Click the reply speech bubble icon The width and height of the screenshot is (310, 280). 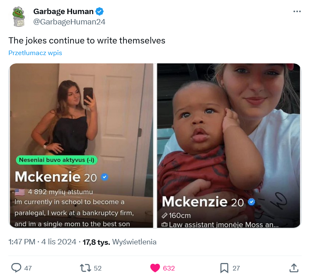click(16, 268)
